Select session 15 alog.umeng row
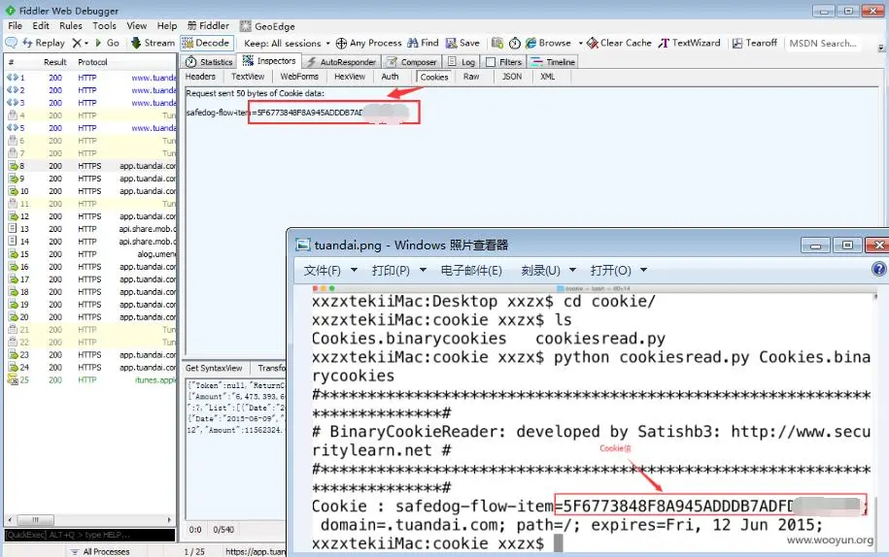This screenshot has height=557, width=889. [90, 254]
